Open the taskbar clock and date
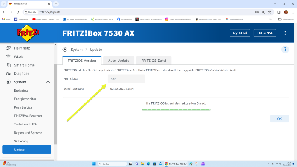The width and height of the screenshot is (297, 167). (287, 164)
